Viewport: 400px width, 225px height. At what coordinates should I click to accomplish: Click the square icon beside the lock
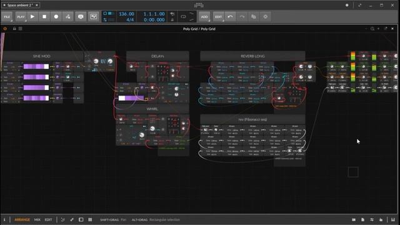[x=21, y=29]
